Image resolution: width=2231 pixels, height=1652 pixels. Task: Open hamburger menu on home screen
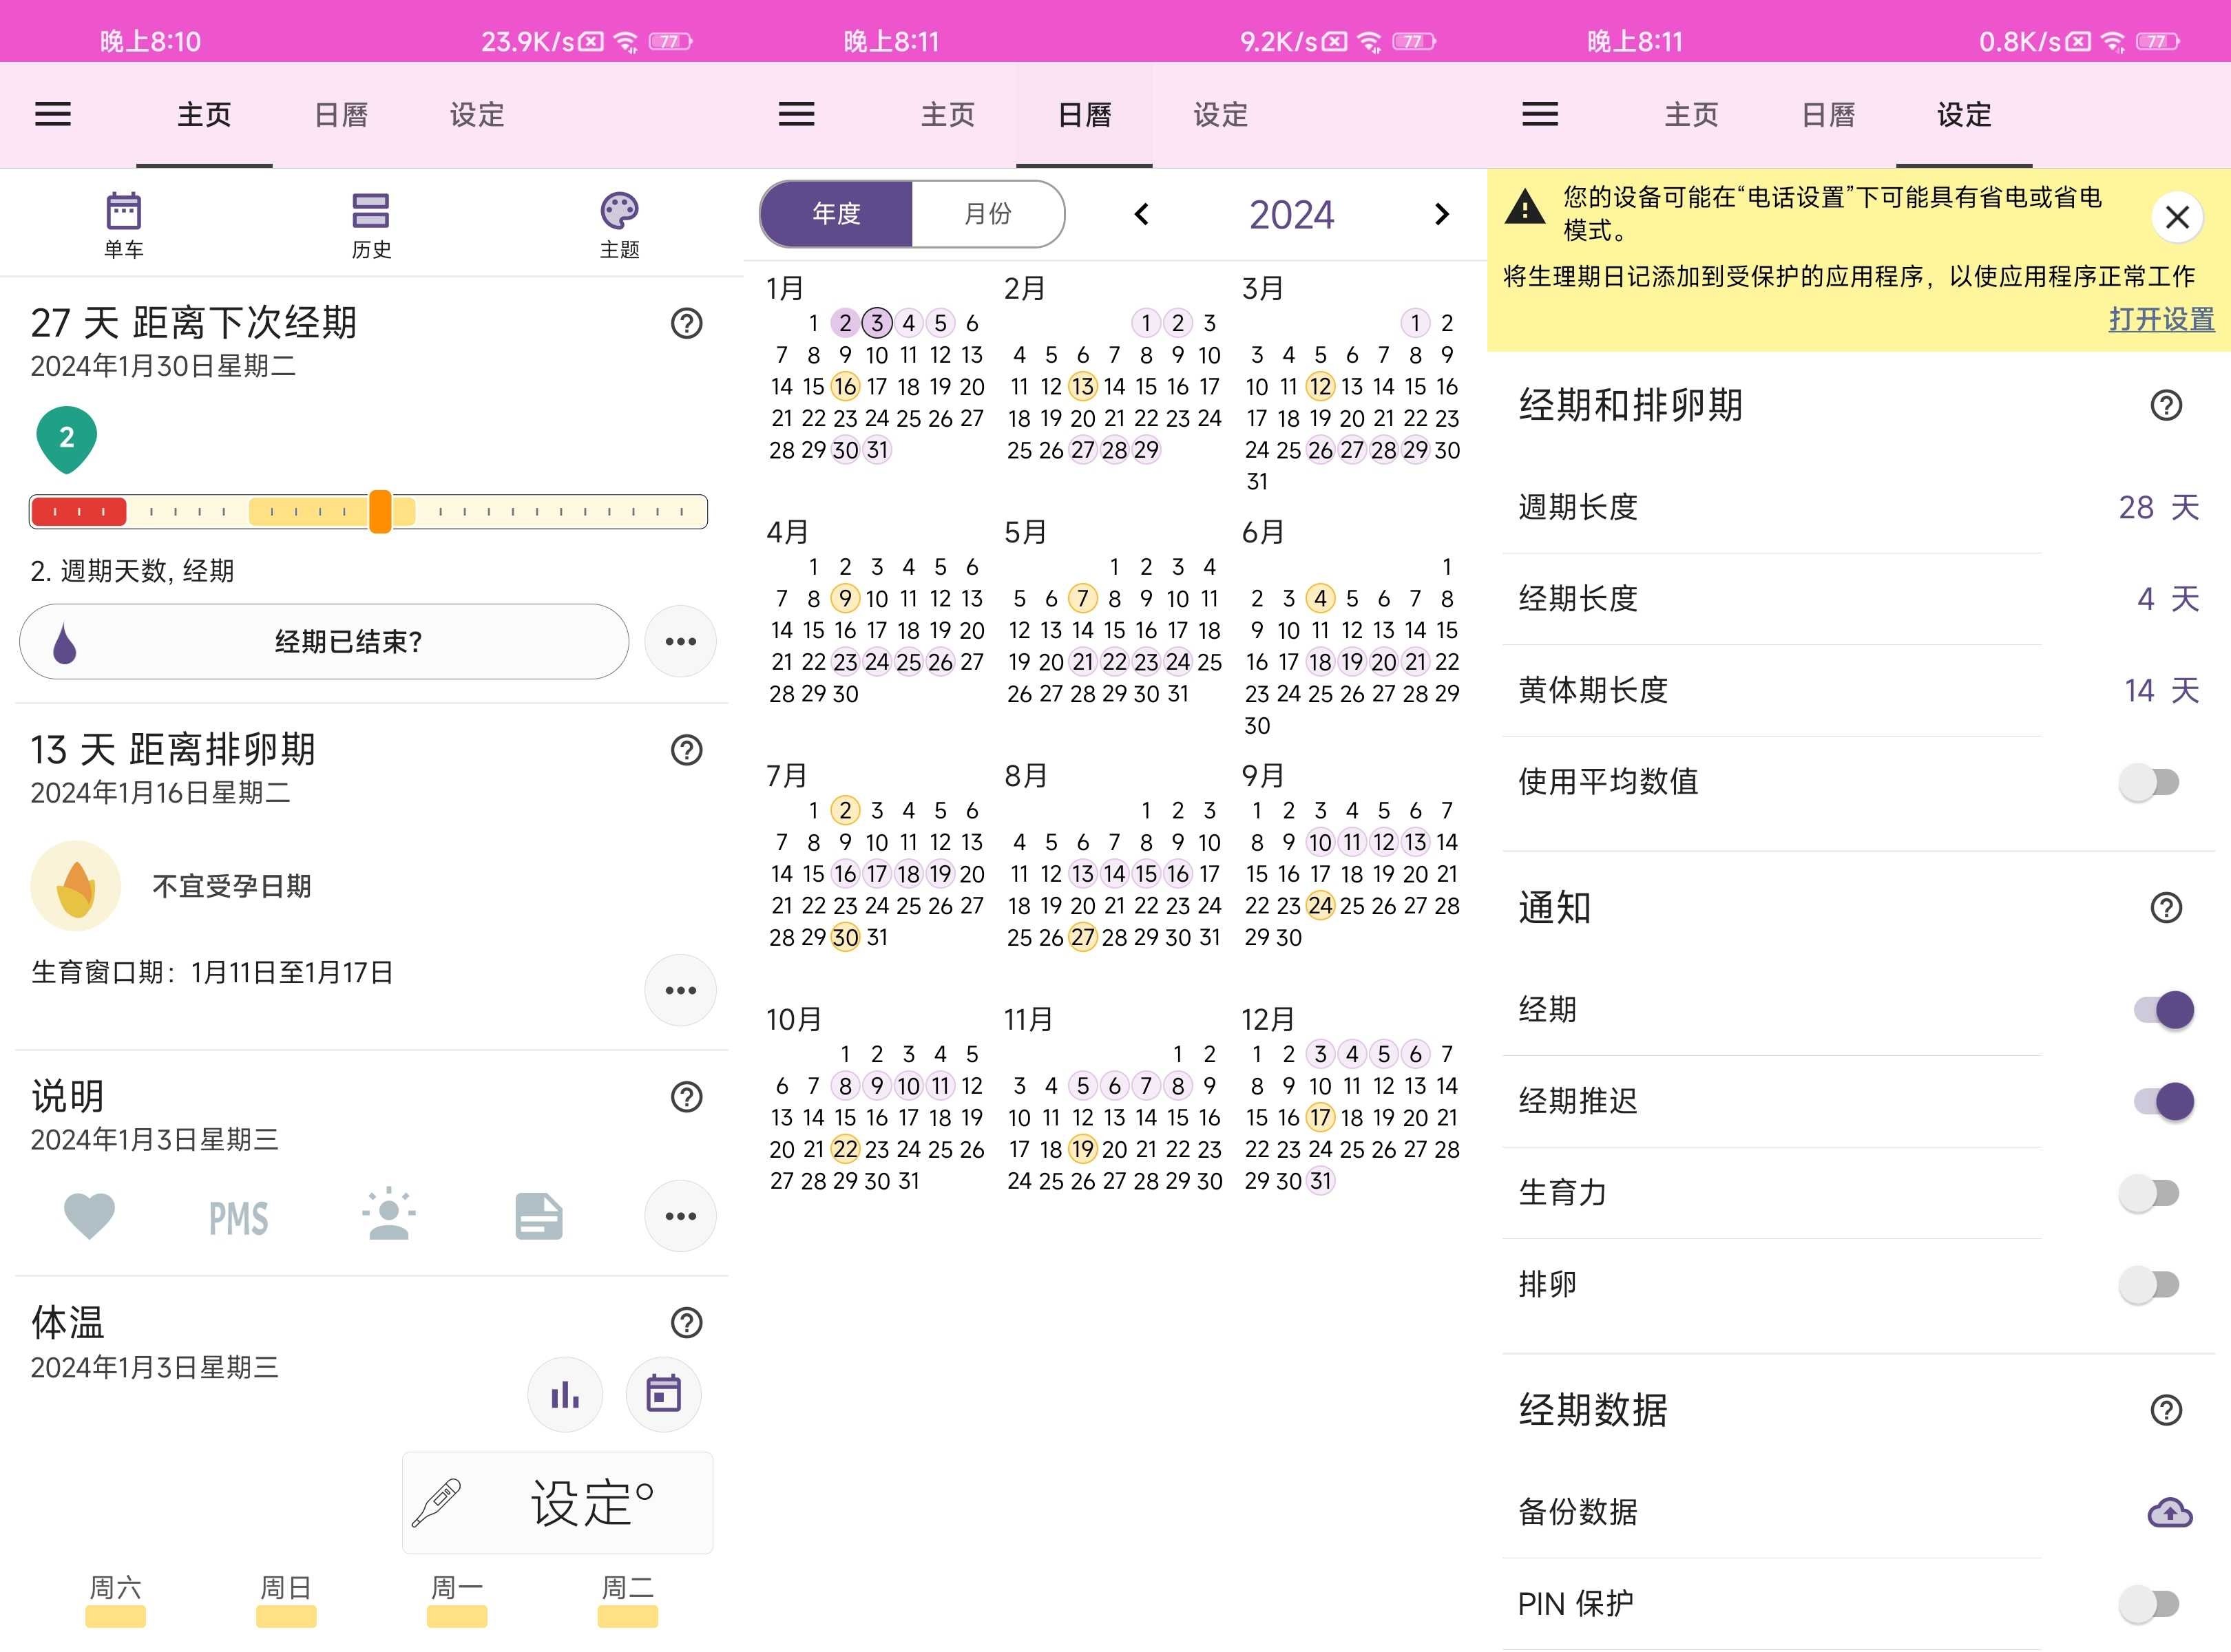(53, 114)
